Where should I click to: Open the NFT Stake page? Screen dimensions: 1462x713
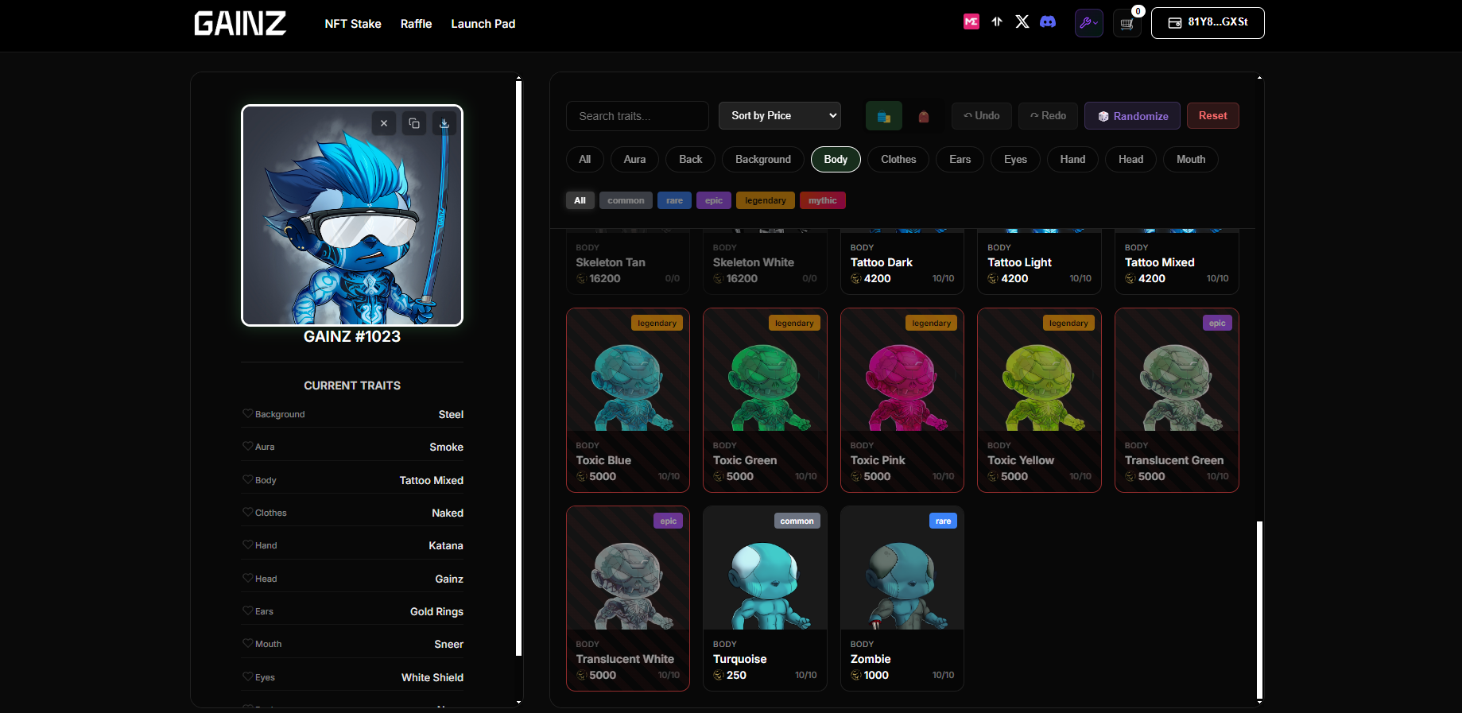[353, 24]
